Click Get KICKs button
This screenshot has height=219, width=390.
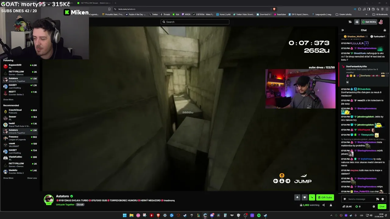pos(369,22)
